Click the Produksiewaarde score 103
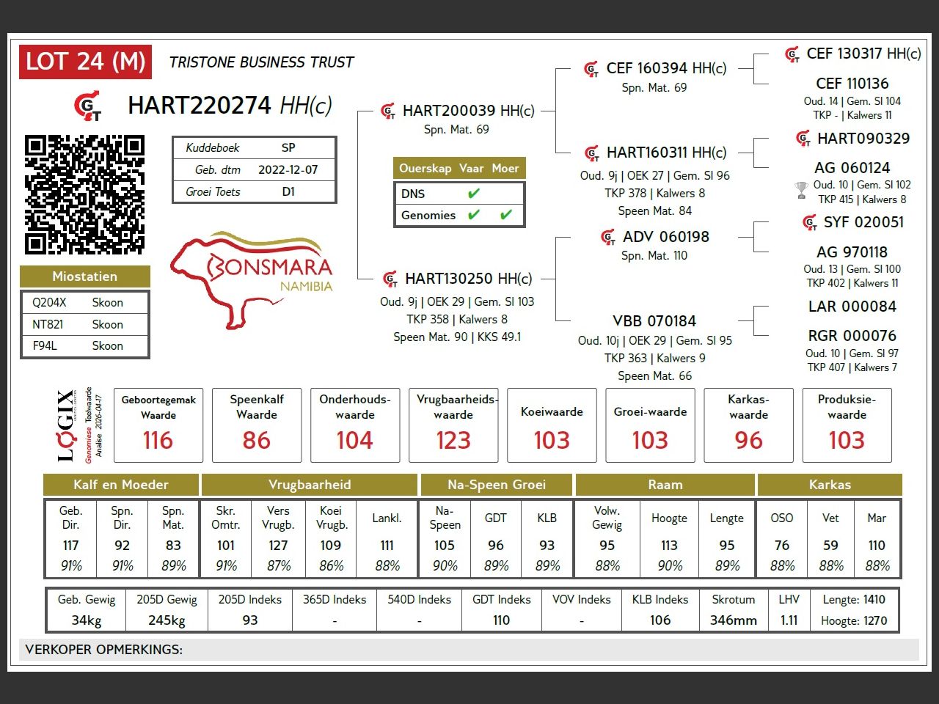 [x=847, y=441]
